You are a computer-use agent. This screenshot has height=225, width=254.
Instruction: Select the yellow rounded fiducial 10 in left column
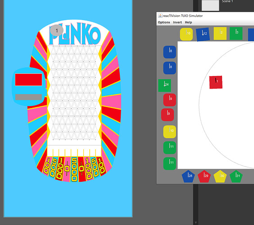tap(170, 132)
